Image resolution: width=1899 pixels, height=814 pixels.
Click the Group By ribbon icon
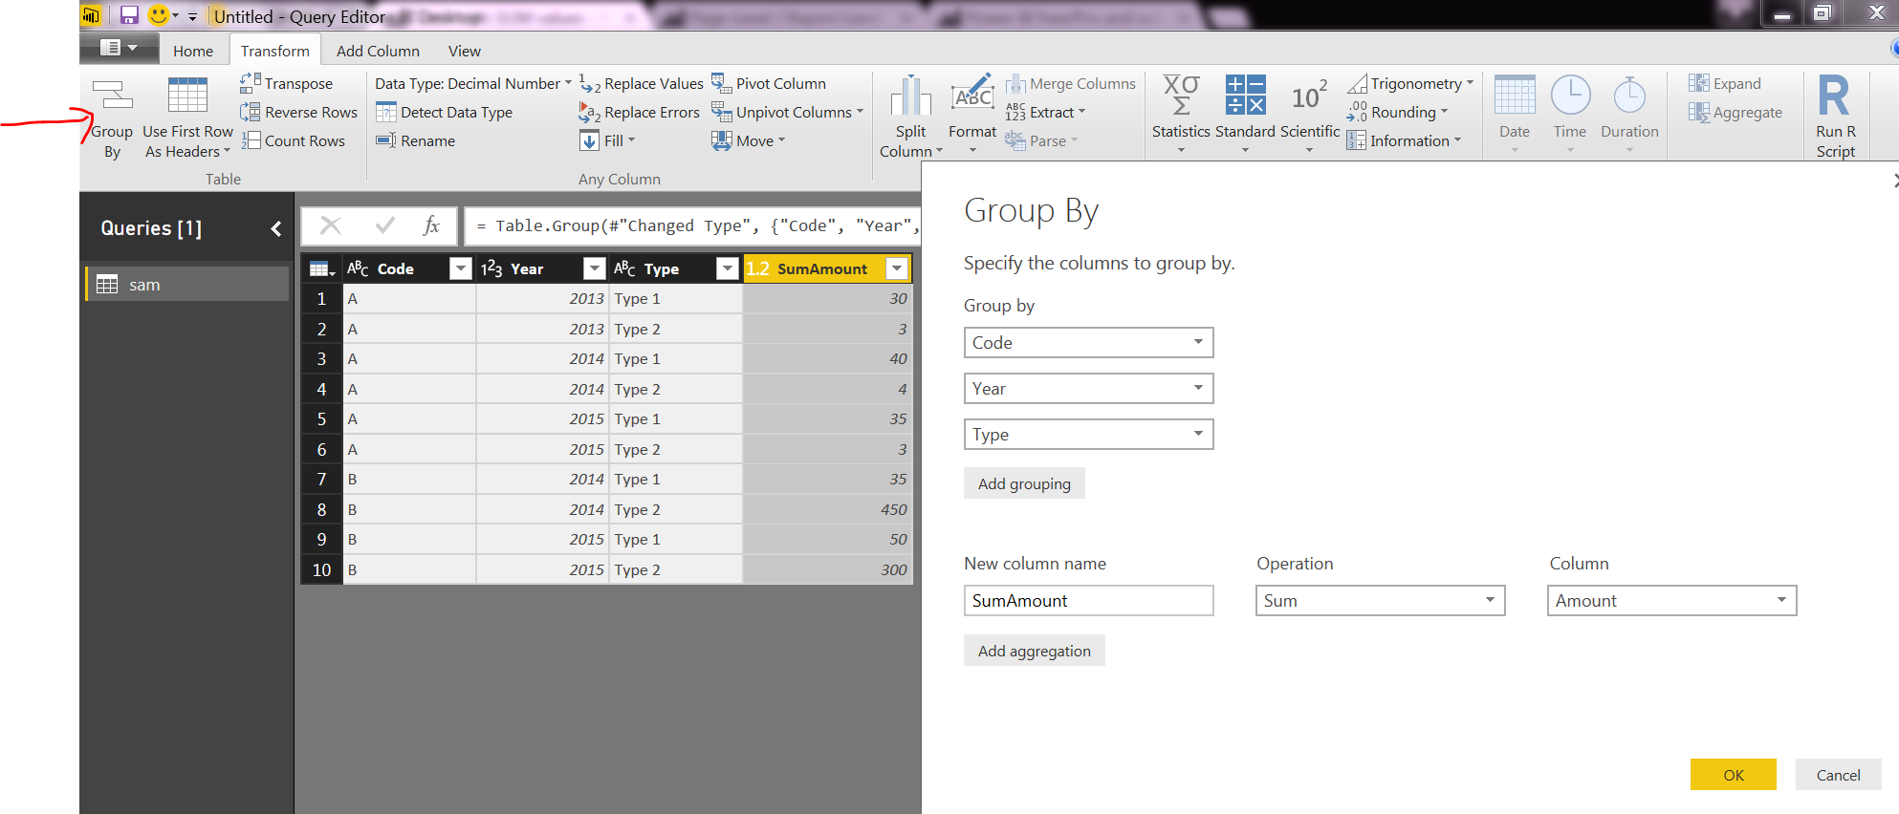(x=112, y=96)
